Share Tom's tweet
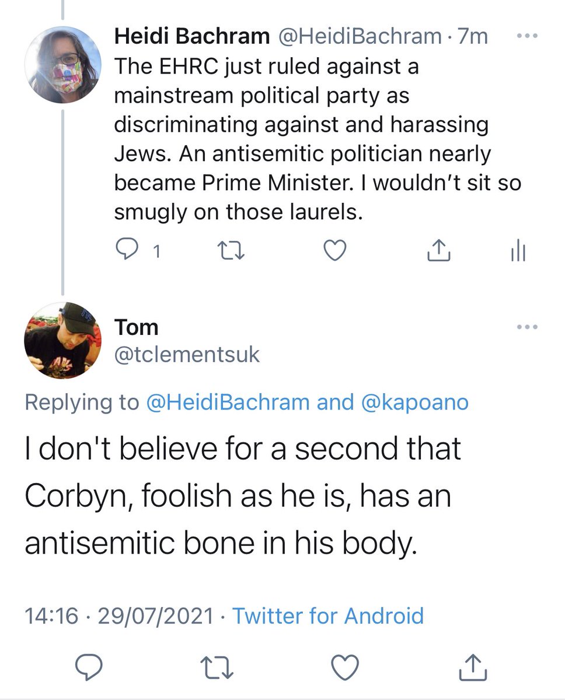The image size is (565, 700). [x=472, y=666]
